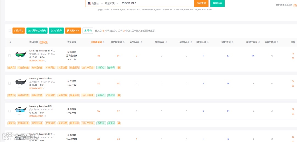Open the 美国站 marketplace dropdown
This screenshot has width=297, height=142.
(95, 3)
